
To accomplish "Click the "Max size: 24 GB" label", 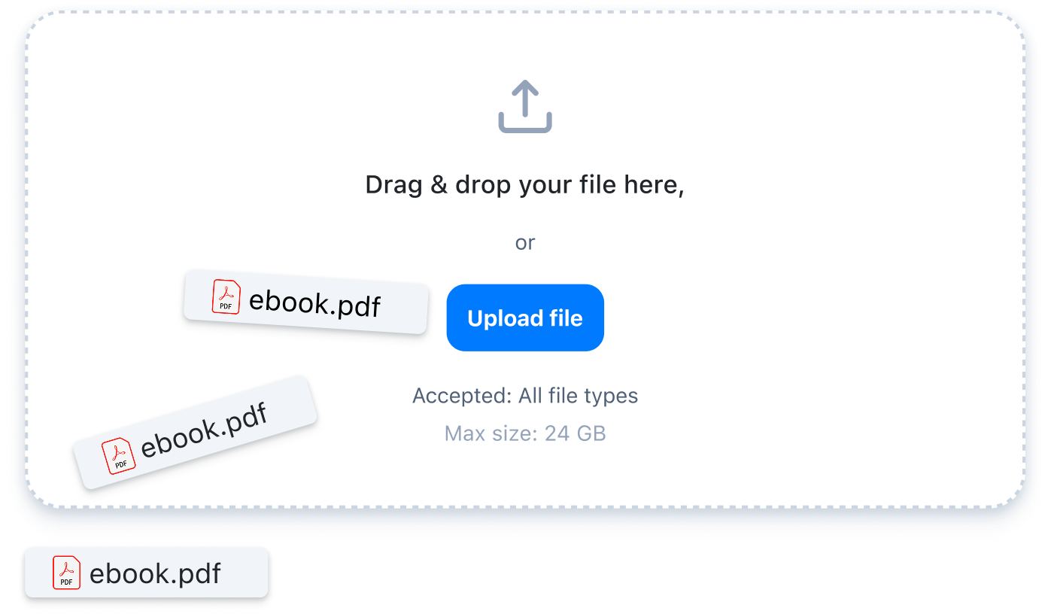I will (x=525, y=433).
